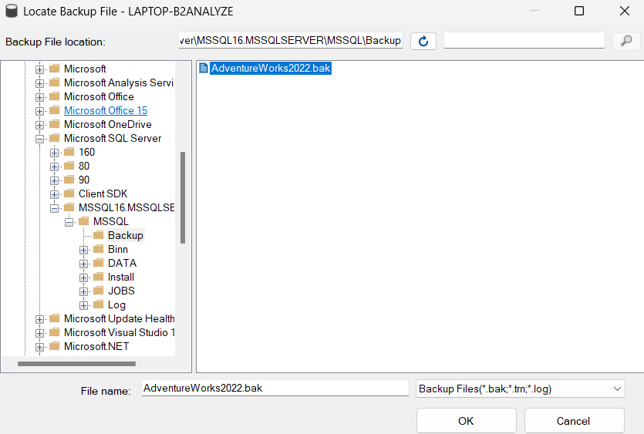Select the Microsoft Office 15 tree item

pos(106,110)
